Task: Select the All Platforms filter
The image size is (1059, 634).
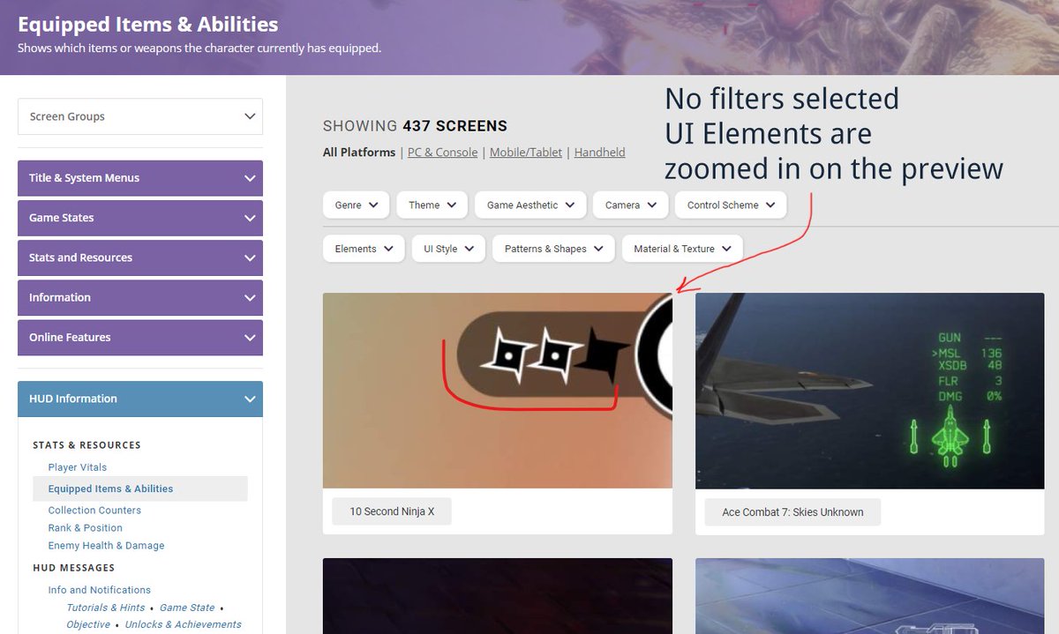Action: pos(359,153)
